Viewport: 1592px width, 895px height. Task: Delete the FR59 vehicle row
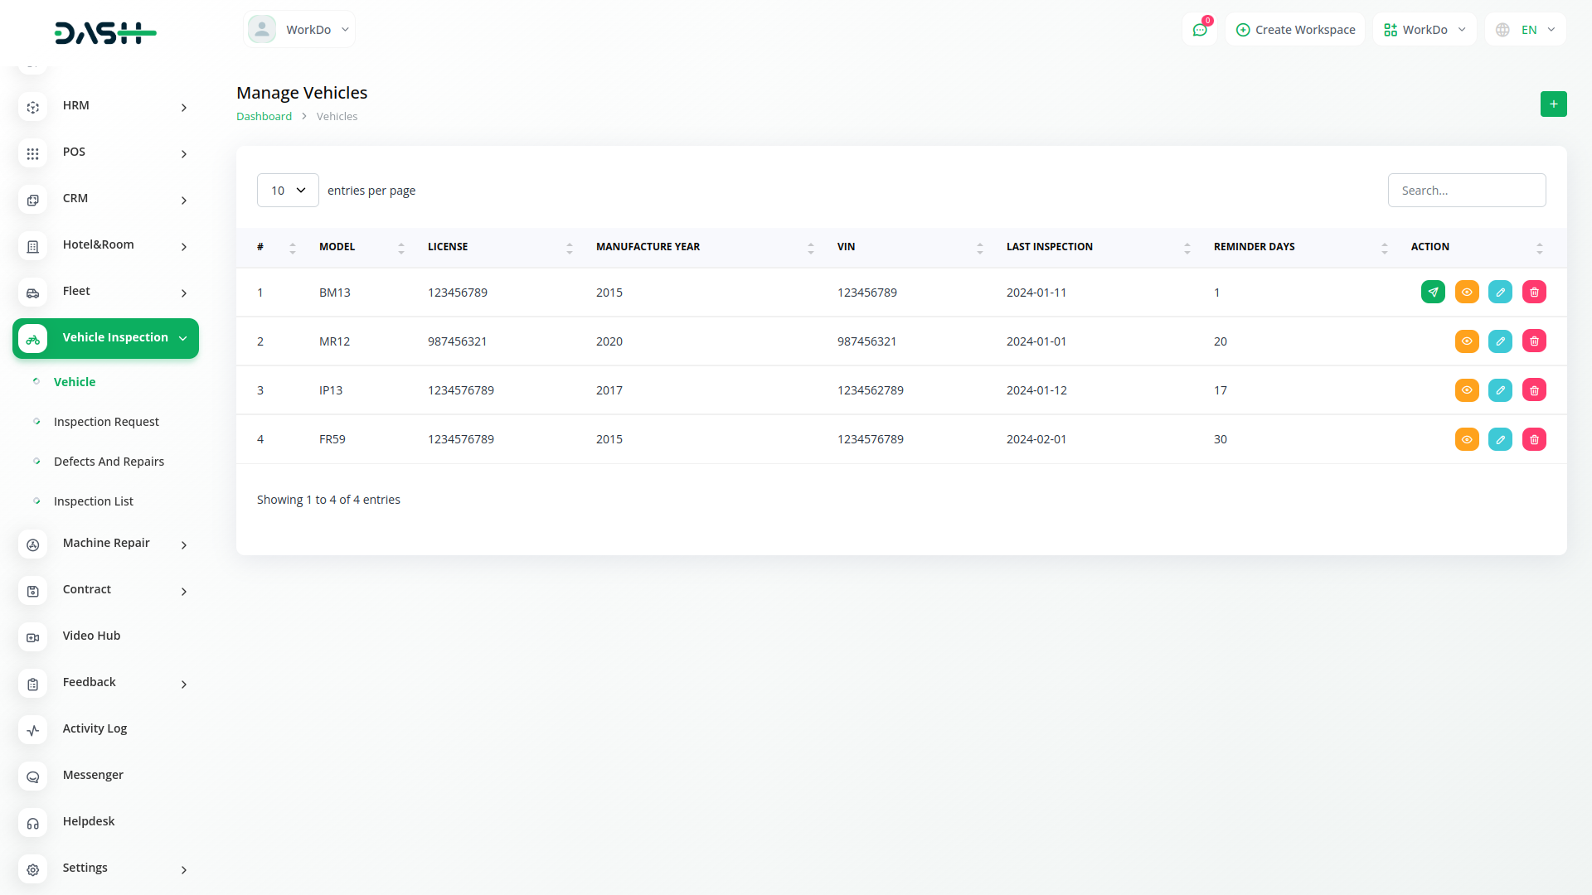pos(1534,439)
